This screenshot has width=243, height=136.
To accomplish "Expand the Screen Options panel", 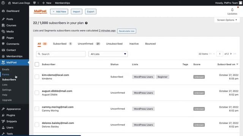I will pyautogui.click(x=227, y=20).
